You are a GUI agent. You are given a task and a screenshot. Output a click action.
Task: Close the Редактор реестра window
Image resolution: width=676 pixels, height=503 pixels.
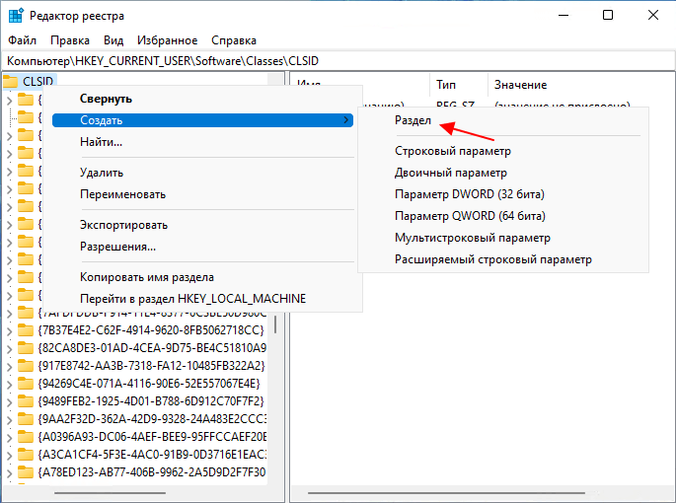[653, 15]
